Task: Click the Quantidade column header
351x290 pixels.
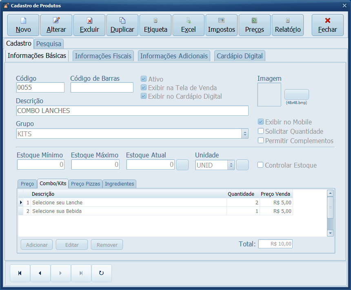Action: click(243, 194)
